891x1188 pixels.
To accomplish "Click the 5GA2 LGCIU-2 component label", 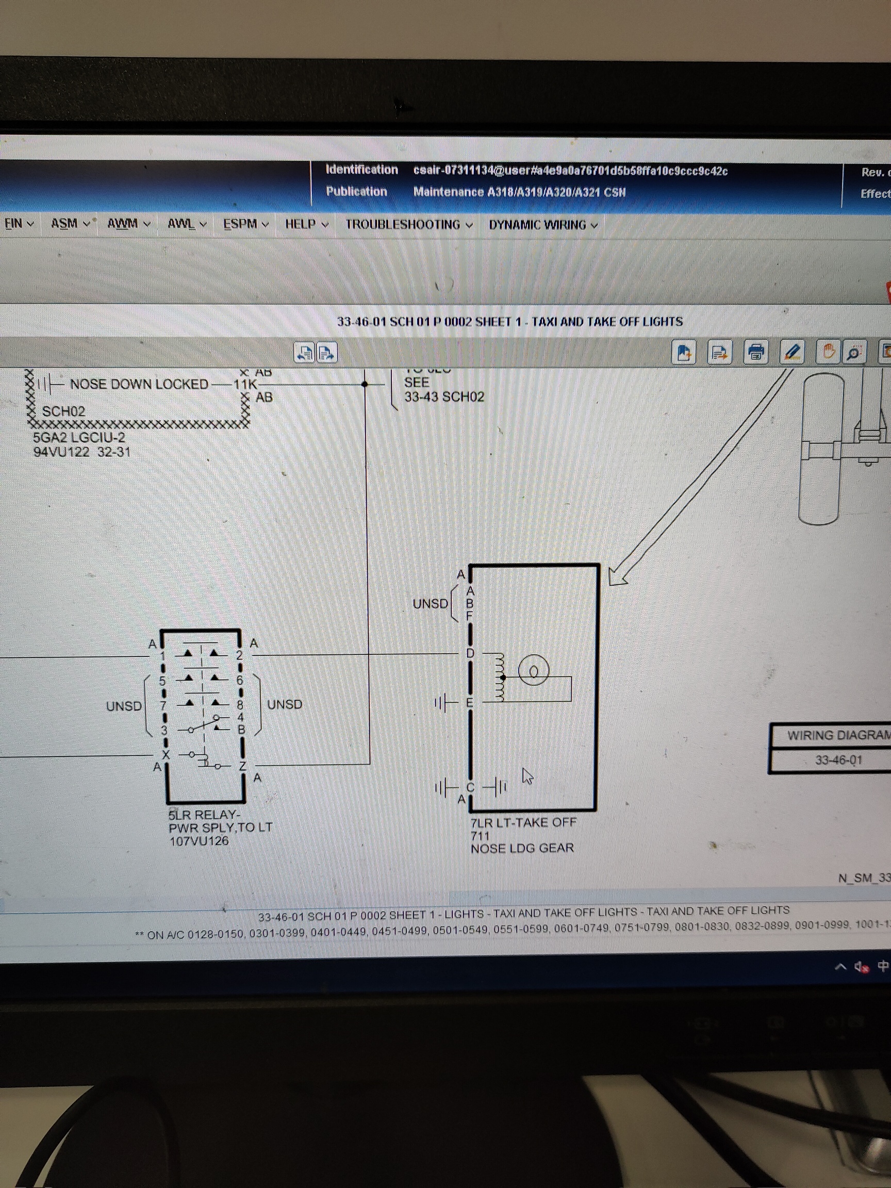I will pos(79,438).
